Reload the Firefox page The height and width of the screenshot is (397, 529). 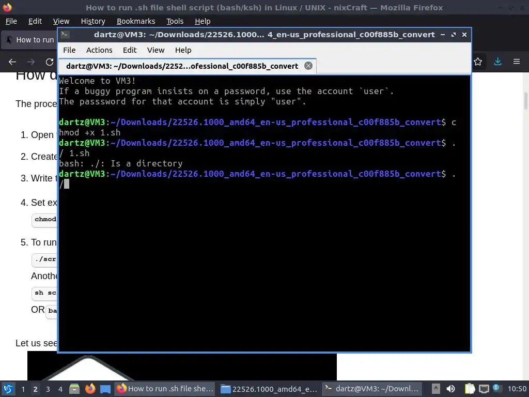50,62
